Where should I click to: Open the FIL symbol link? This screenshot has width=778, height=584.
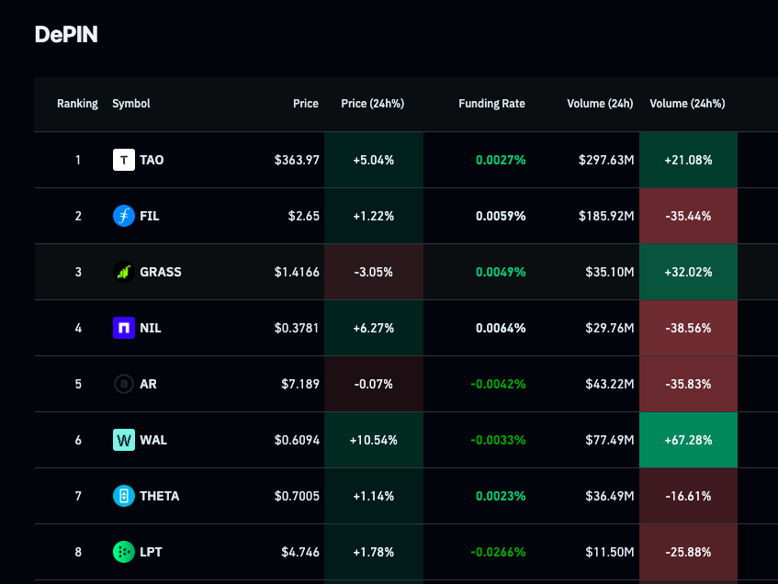(x=150, y=216)
